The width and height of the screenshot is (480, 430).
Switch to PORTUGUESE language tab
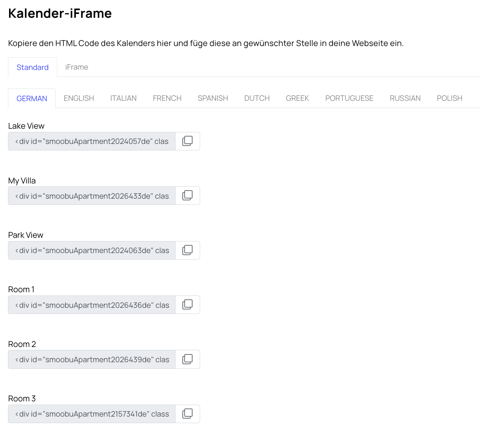[349, 98]
